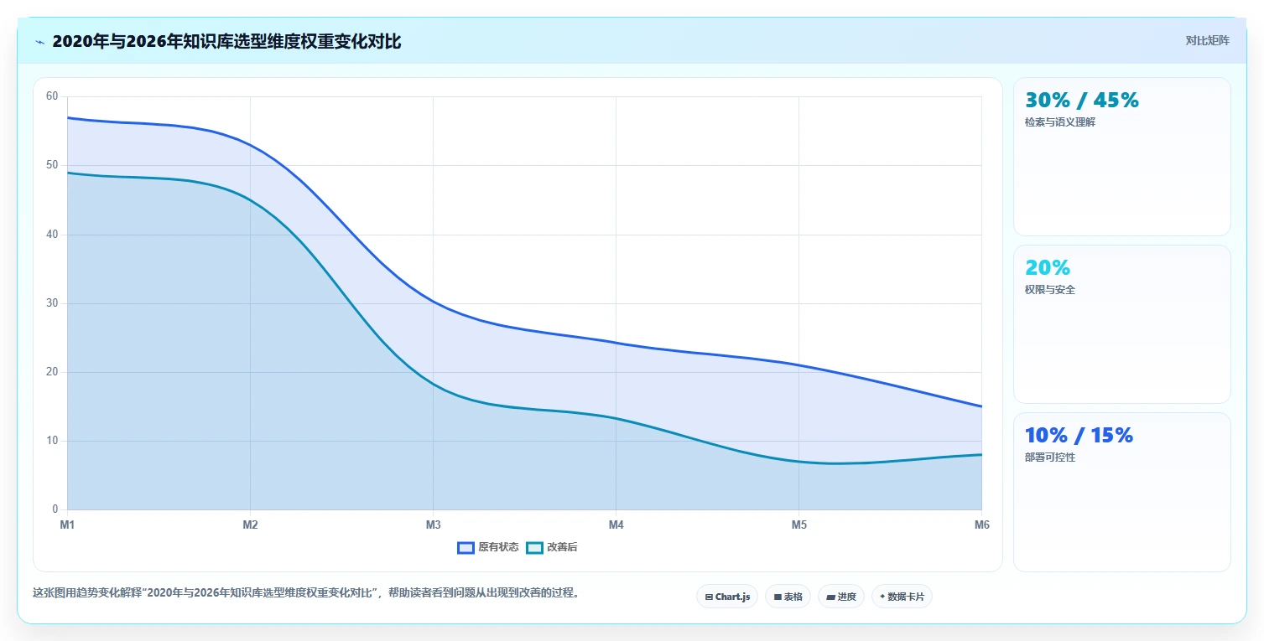Screen dimensions: 1264x641
Task: Toggle the 改善后 legend series
Action: tap(552, 547)
